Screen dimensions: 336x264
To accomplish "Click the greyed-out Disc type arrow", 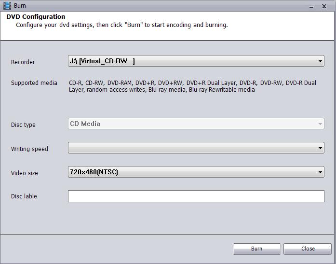I will point(320,124).
